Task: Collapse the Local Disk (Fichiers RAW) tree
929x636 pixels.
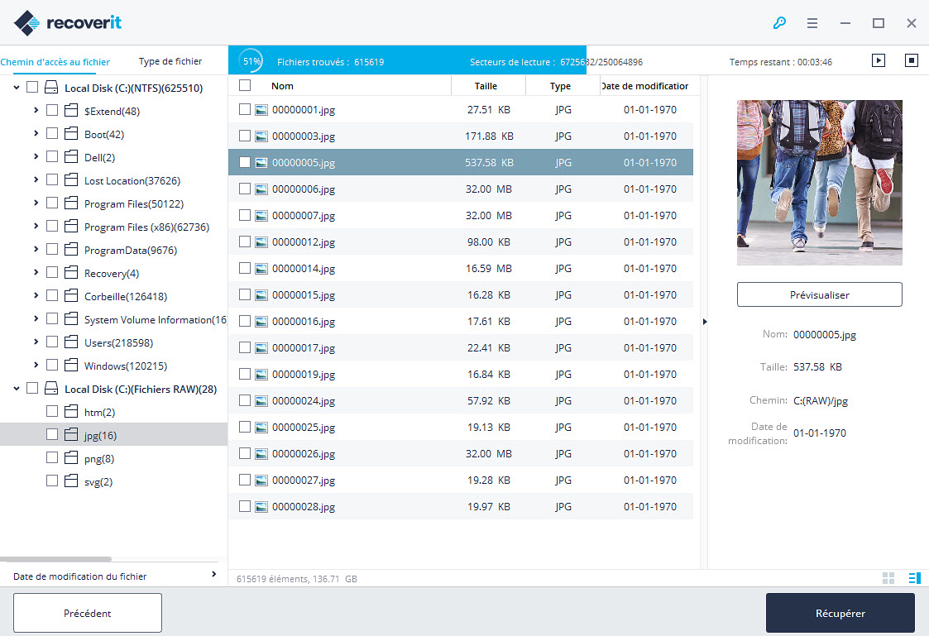Action: click(17, 389)
